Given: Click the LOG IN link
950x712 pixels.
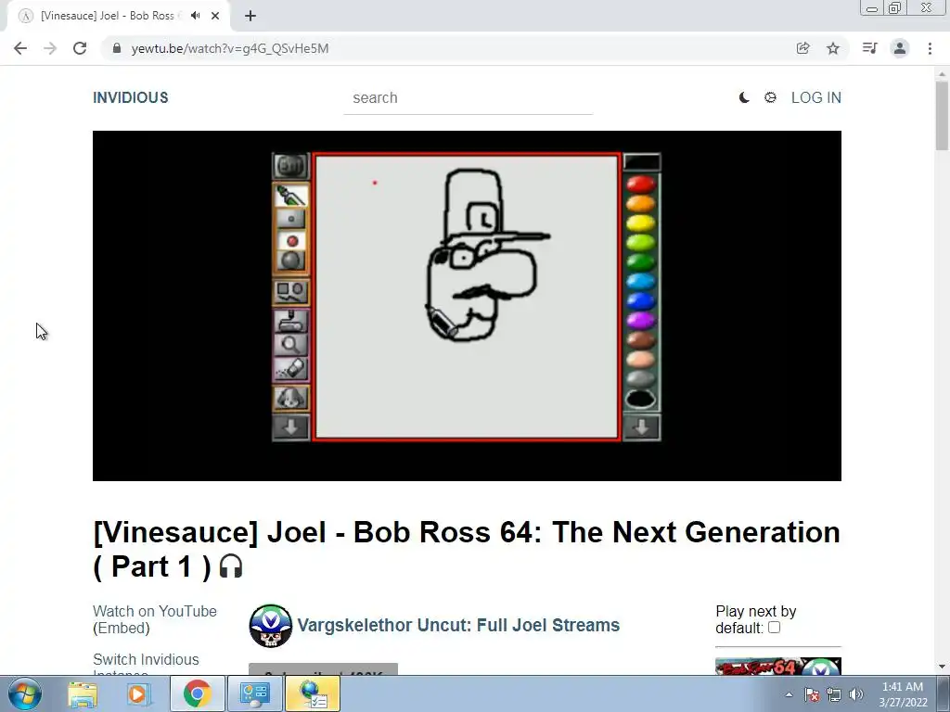Looking at the screenshot, I should 816,97.
